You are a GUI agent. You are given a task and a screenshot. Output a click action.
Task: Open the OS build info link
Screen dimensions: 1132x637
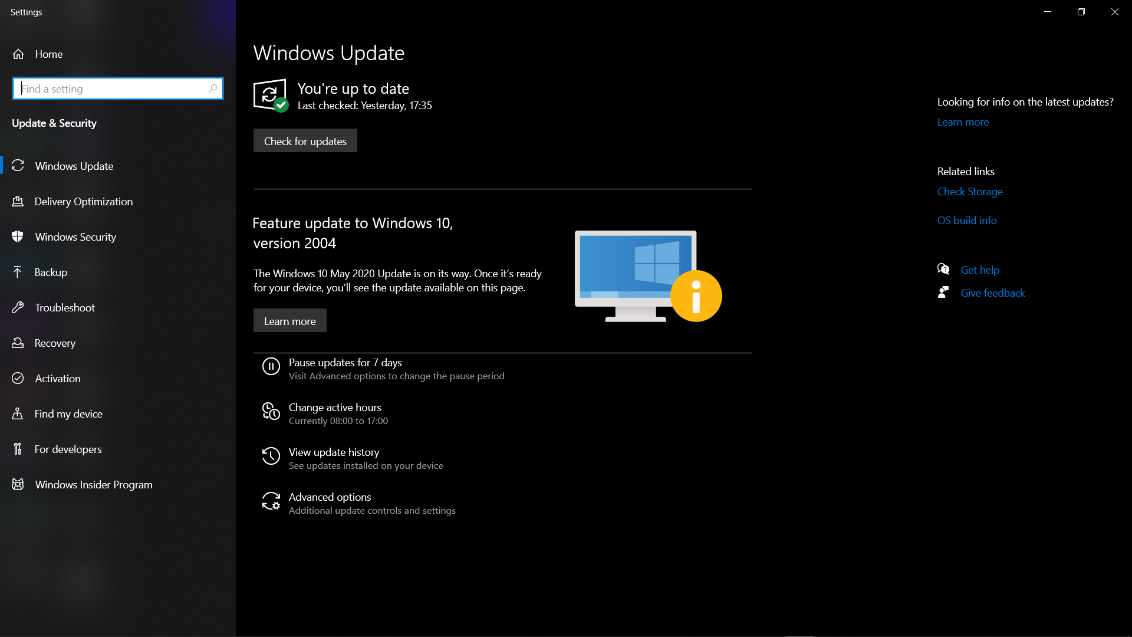pos(967,220)
